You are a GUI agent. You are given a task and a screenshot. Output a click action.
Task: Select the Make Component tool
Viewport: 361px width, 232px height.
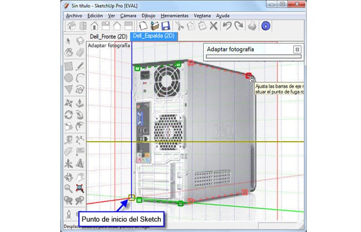(79, 41)
